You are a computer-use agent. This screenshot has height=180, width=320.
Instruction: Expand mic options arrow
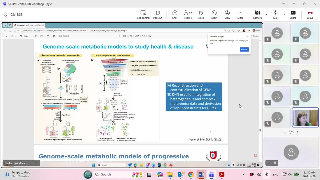(x=283, y=15)
